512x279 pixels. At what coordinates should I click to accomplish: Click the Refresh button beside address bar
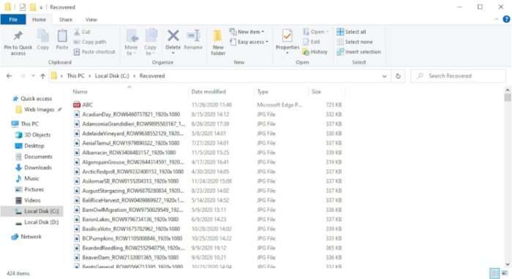click(x=398, y=76)
